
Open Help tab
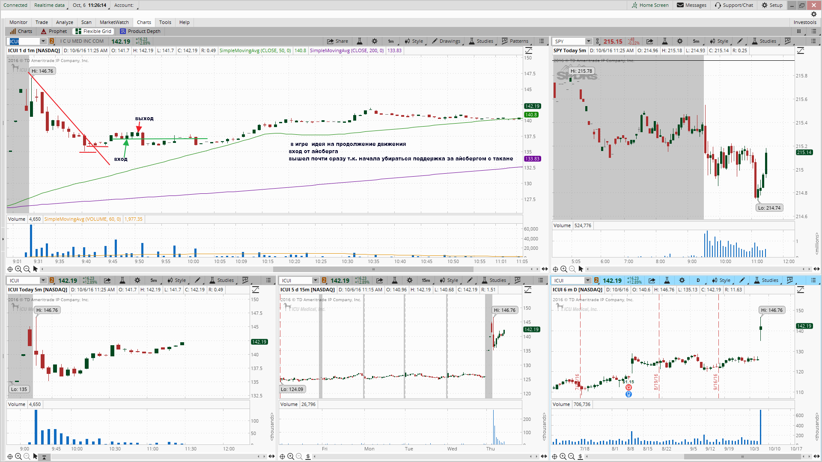pos(185,22)
